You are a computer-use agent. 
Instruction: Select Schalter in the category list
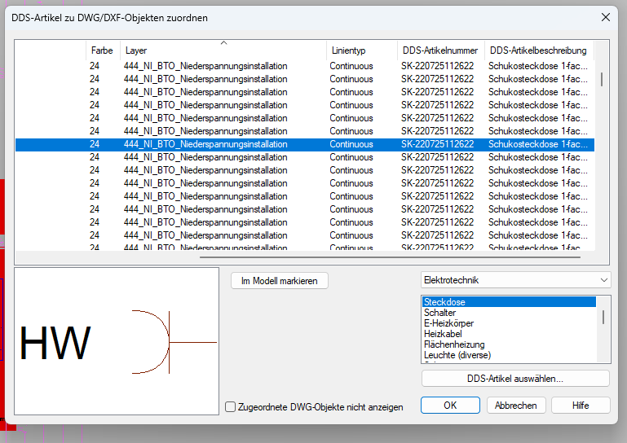[x=509, y=313]
